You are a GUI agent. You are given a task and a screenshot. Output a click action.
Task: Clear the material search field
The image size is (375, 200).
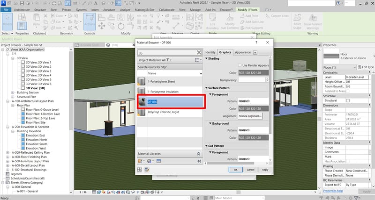[x=199, y=53]
